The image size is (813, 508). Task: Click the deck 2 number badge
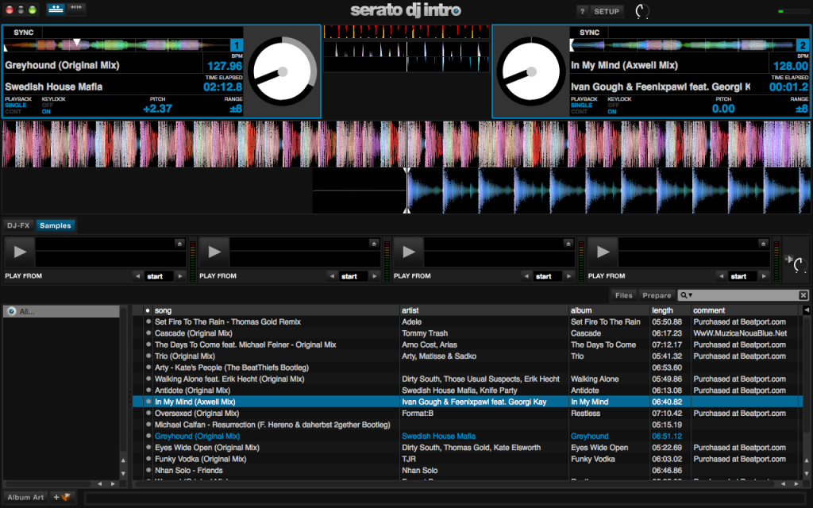pos(802,45)
